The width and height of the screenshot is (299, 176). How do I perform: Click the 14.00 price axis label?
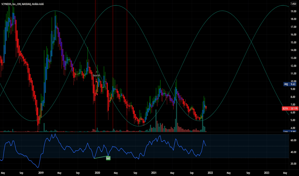[x=293, y=50]
